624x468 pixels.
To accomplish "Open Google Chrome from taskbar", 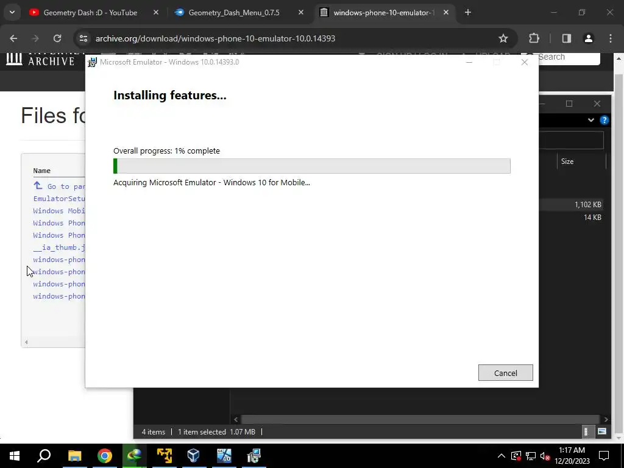I will 105,456.
